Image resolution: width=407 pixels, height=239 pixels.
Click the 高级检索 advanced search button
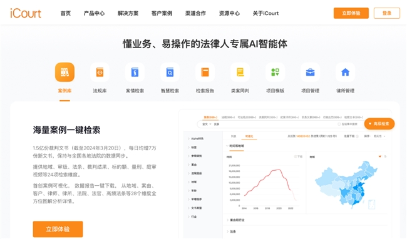(x=379, y=124)
